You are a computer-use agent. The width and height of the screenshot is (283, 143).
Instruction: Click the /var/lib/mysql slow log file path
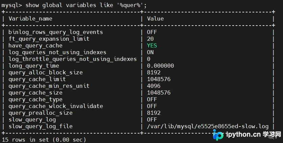[208, 127]
